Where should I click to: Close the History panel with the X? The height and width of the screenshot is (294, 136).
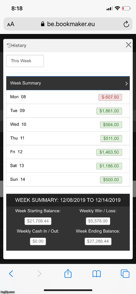coord(128,45)
